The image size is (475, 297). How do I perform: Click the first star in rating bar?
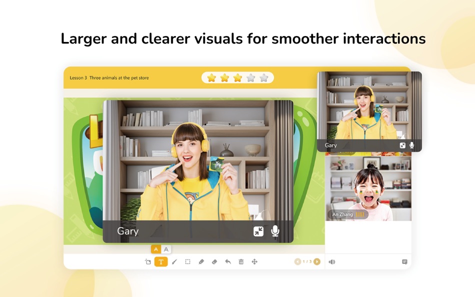(211, 78)
